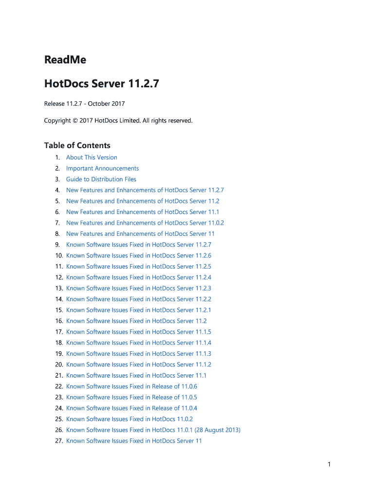Screen dimensions: 375x499
Task: Click the Important Announcements link
Action: coord(102,168)
